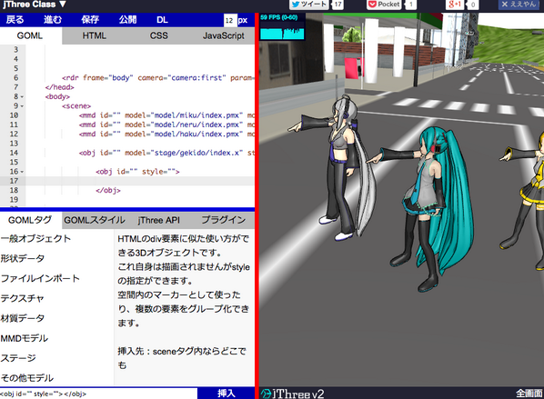
Task: Click the obj snippet insertion field
Action: point(98,394)
